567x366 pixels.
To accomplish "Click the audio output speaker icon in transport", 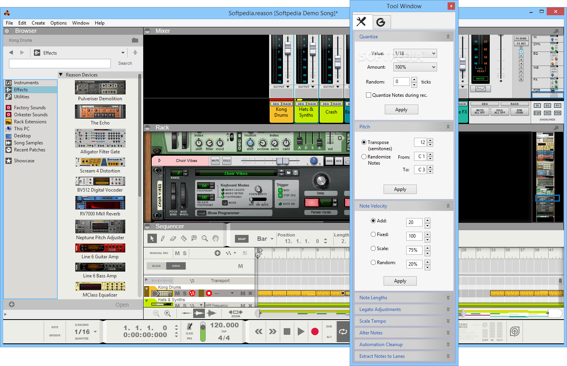I will tap(515, 332).
